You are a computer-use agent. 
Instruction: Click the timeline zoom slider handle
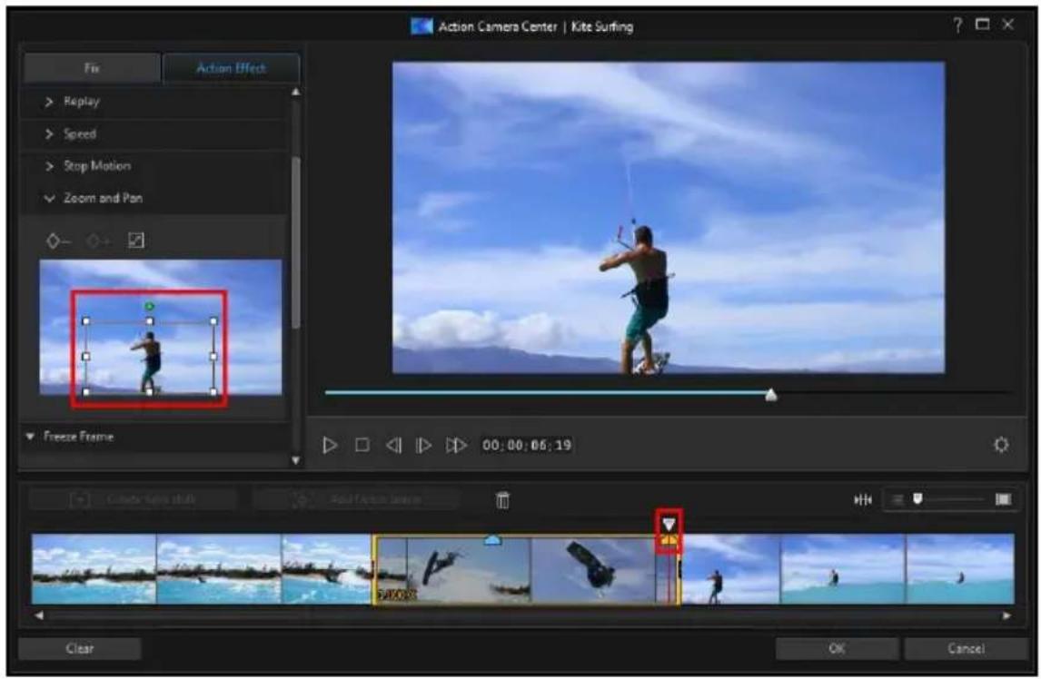(917, 498)
